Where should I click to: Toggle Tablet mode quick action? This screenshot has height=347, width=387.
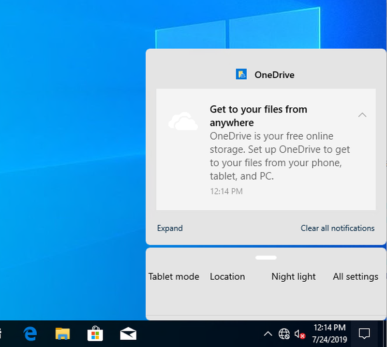pyautogui.click(x=174, y=277)
